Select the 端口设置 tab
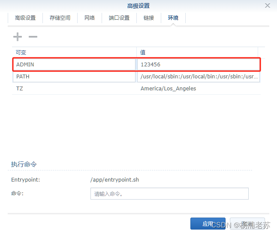 pos(119,18)
